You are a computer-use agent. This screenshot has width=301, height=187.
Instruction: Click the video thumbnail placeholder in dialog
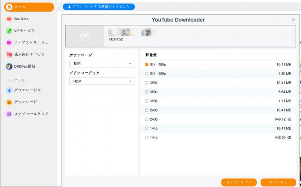coord(85,36)
